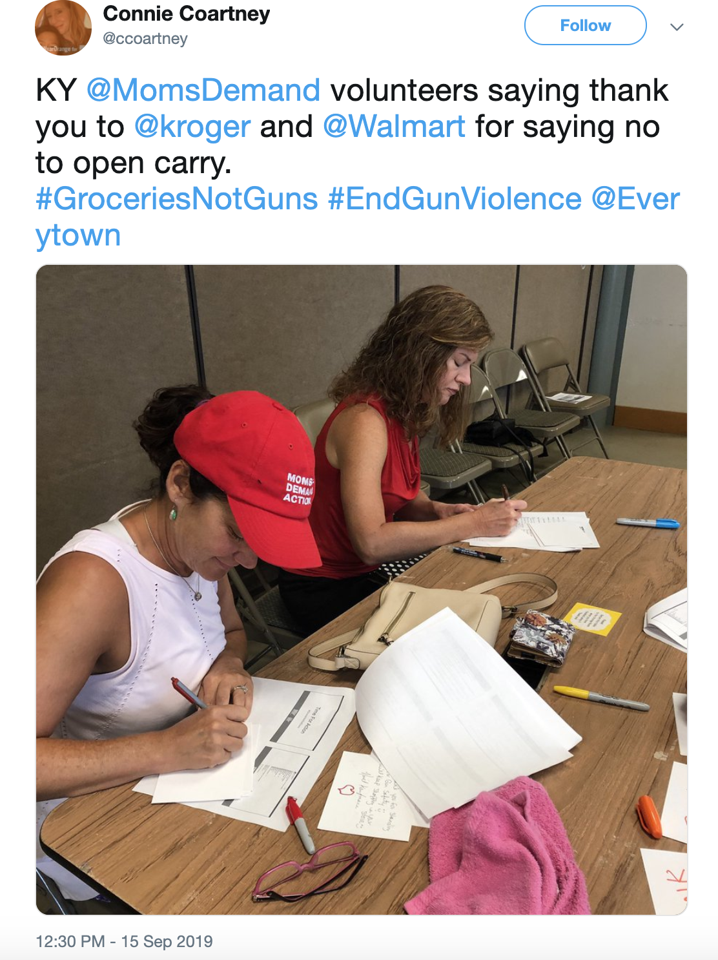View the attached volunteers photo
Image resolution: width=718 pixels, height=960 pixels.
pos(362,589)
